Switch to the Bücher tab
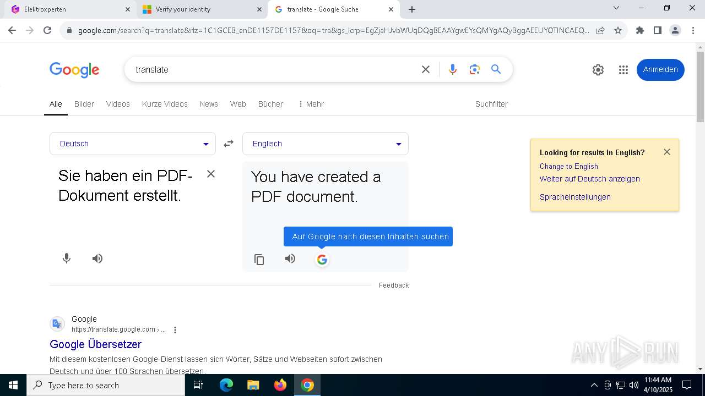705x396 pixels. 270,104
